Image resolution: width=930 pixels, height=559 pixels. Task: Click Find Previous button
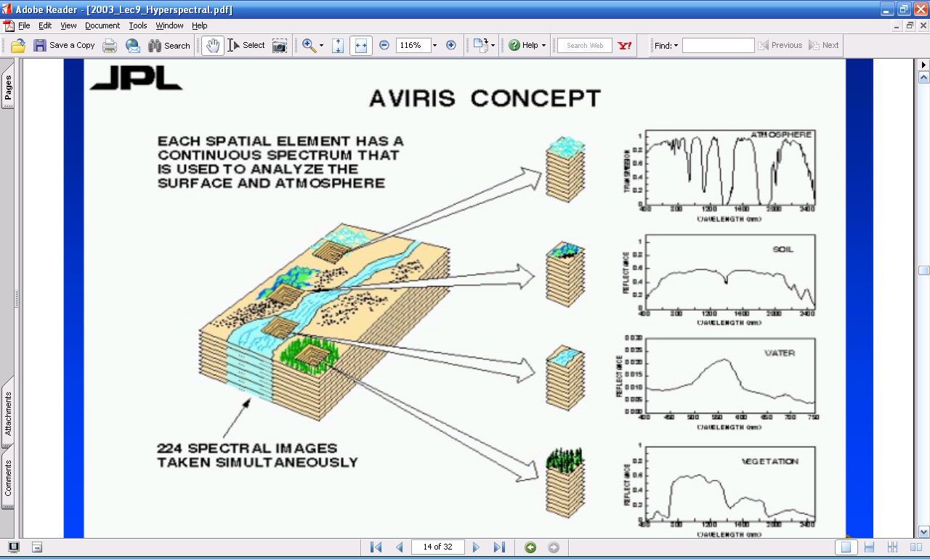(x=780, y=45)
